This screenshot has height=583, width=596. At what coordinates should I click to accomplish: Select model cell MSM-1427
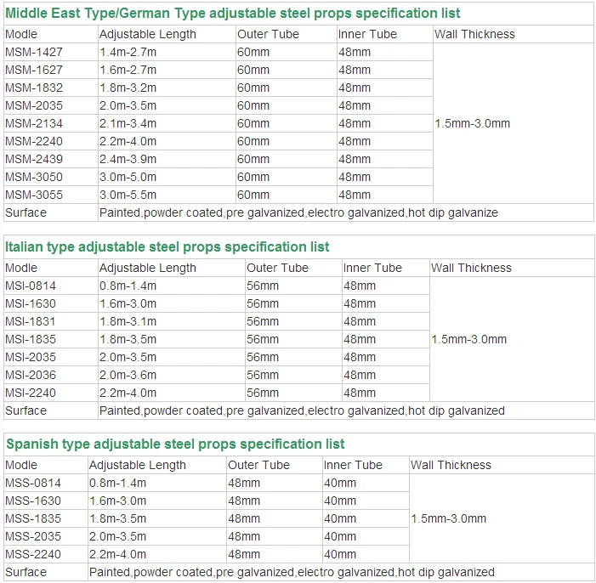34,52
